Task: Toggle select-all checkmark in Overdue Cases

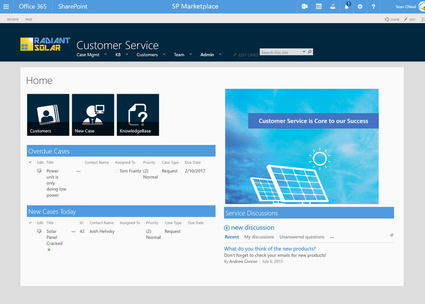Action: [30, 162]
